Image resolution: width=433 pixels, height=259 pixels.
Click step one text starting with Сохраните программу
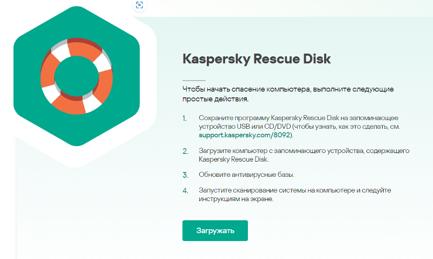[299, 127]
